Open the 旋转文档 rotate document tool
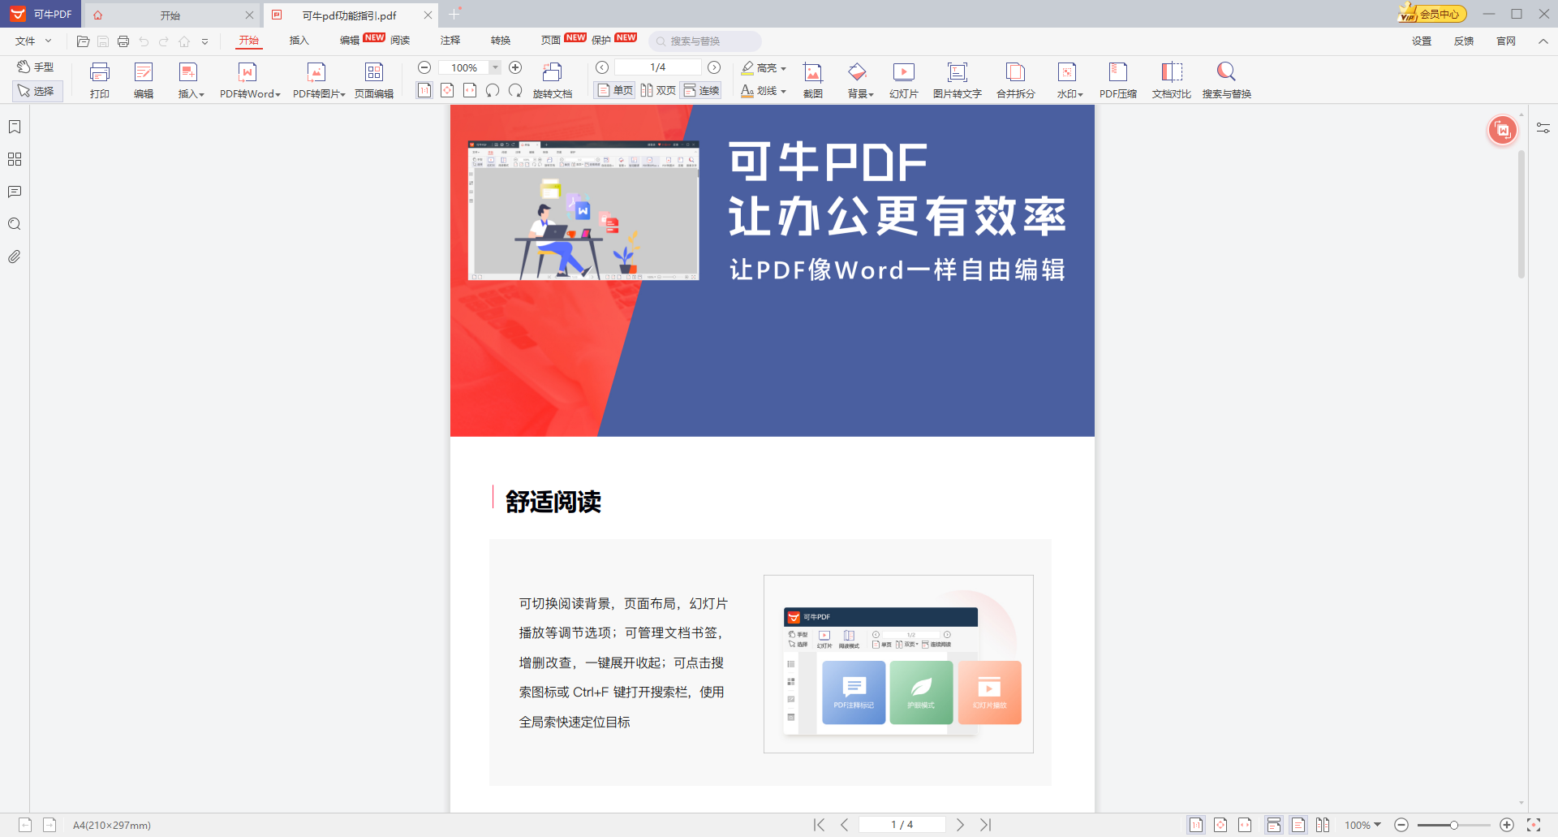This screenshot has width=1558, height=837. 553,79
